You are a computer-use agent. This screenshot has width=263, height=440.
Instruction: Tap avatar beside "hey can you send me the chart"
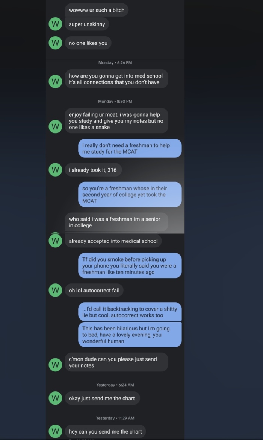pos(55,431)
